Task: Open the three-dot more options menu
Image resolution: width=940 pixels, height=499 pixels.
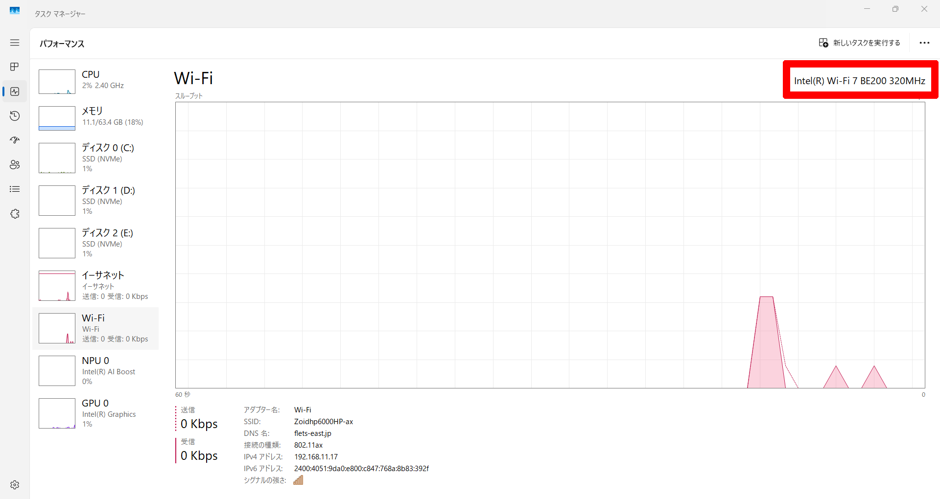Action: [x=924, y=43]
